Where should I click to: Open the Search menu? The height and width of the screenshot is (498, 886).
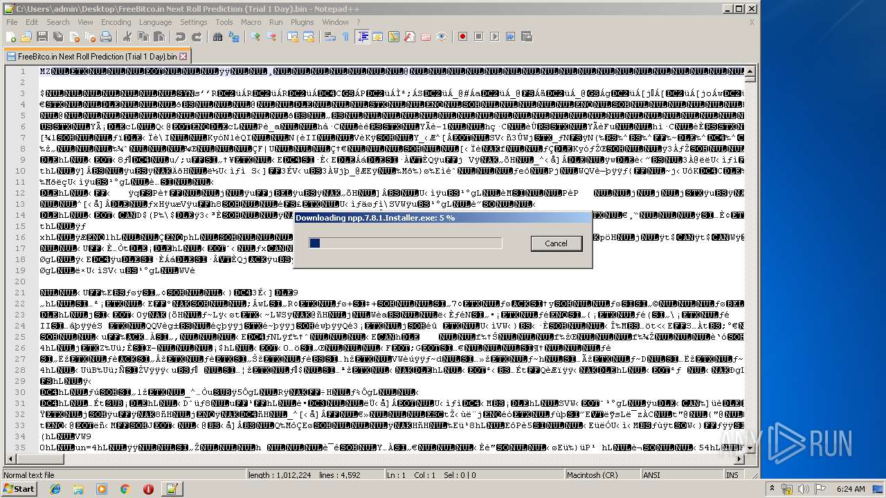tap(57, 22)
